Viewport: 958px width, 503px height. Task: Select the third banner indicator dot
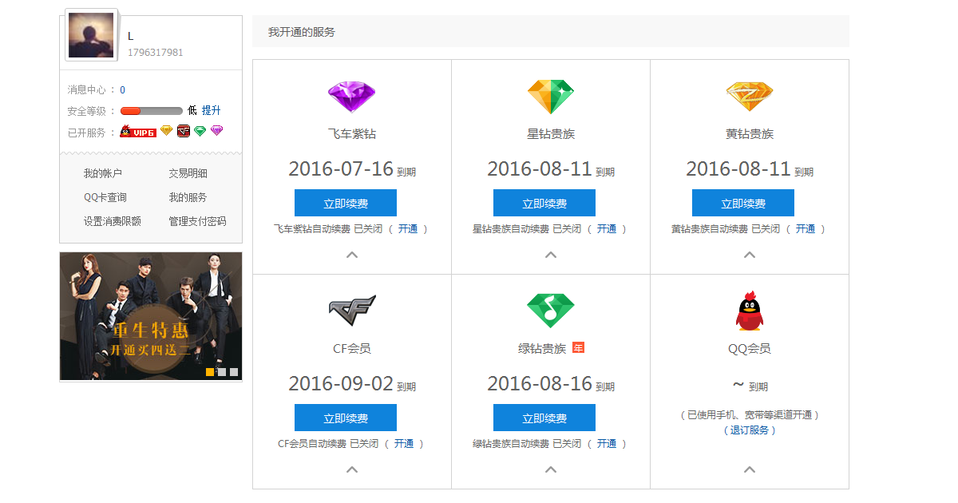point(234,372)
